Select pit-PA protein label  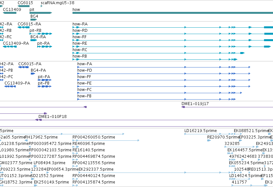pos(44,77)
